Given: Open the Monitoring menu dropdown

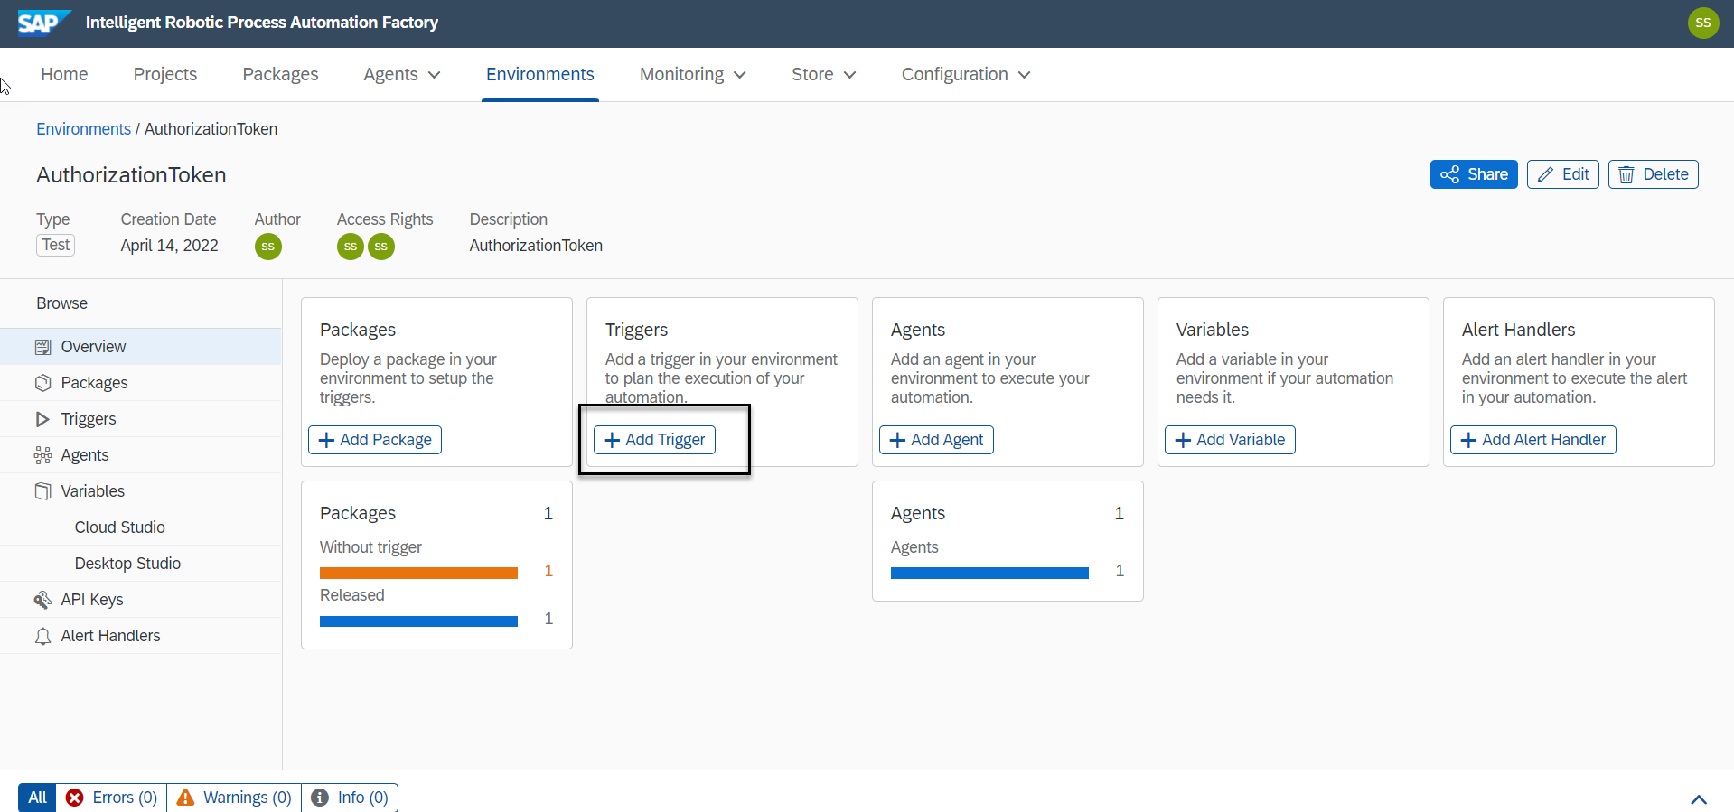Looking at the screenshot, I should point(693,74).
